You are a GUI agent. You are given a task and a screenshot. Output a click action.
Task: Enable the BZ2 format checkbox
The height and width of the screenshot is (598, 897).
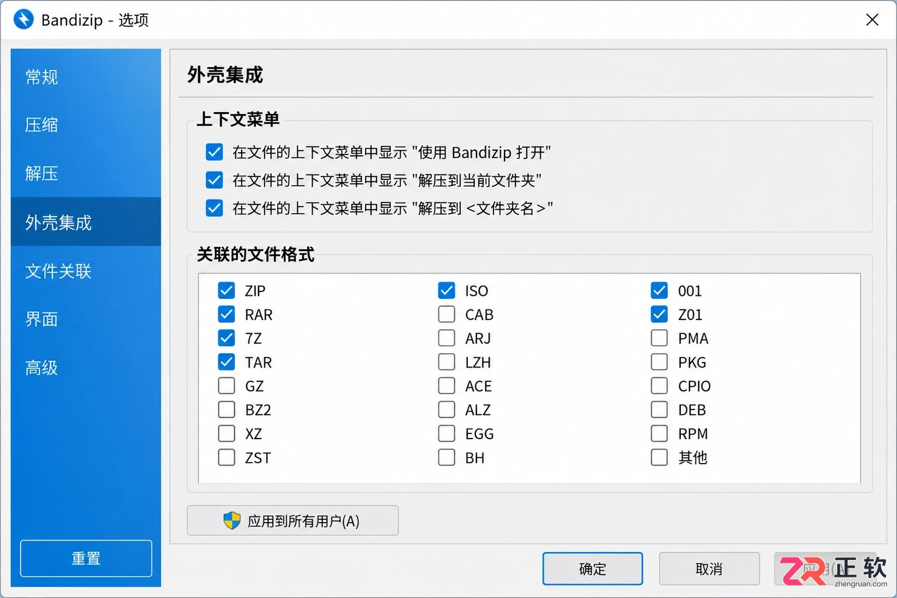point(227,409)
